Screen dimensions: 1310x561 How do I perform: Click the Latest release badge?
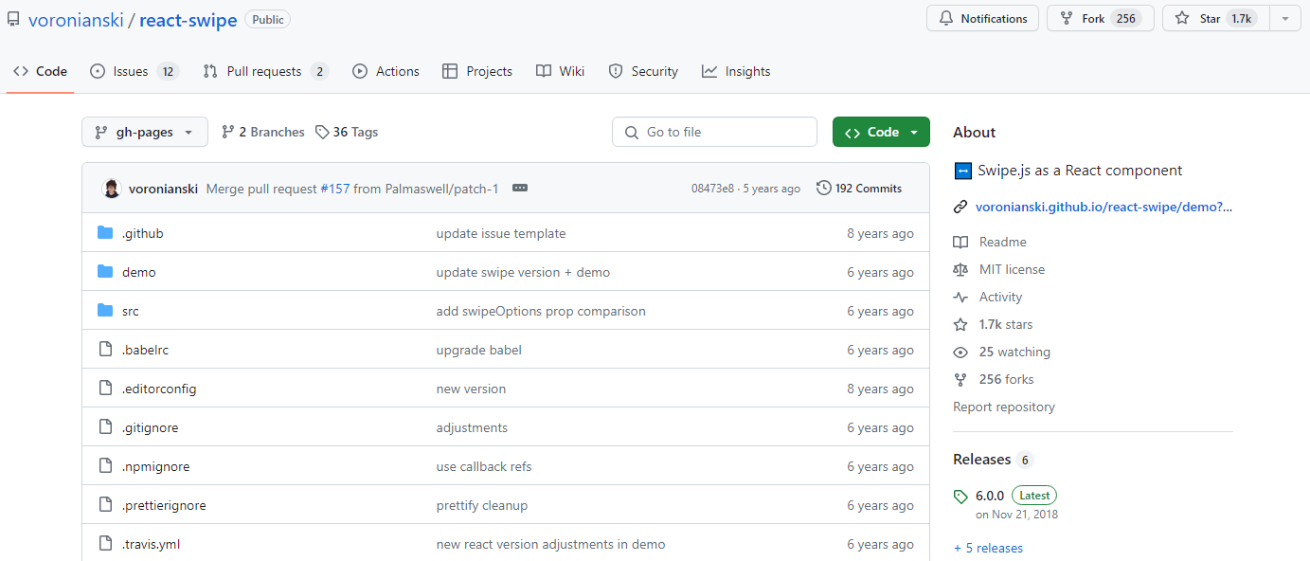point(1033,495)
